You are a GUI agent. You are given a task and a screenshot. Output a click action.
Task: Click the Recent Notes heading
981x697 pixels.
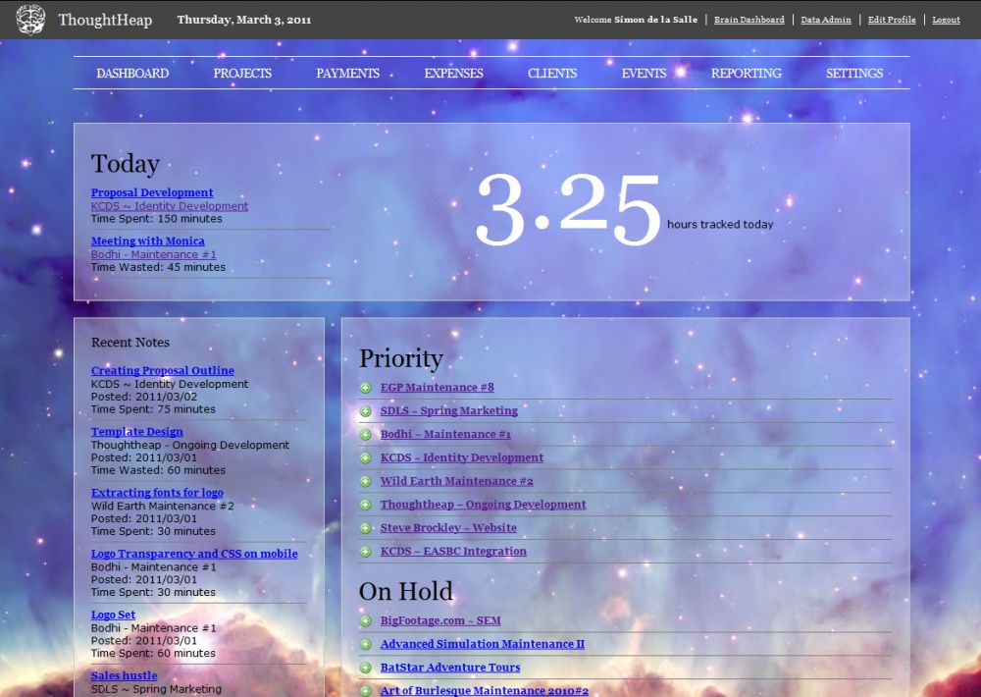click(x=130, y=343)
